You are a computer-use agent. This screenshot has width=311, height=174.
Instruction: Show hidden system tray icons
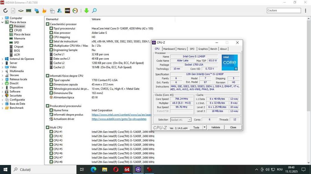click(x=257, y=169)
